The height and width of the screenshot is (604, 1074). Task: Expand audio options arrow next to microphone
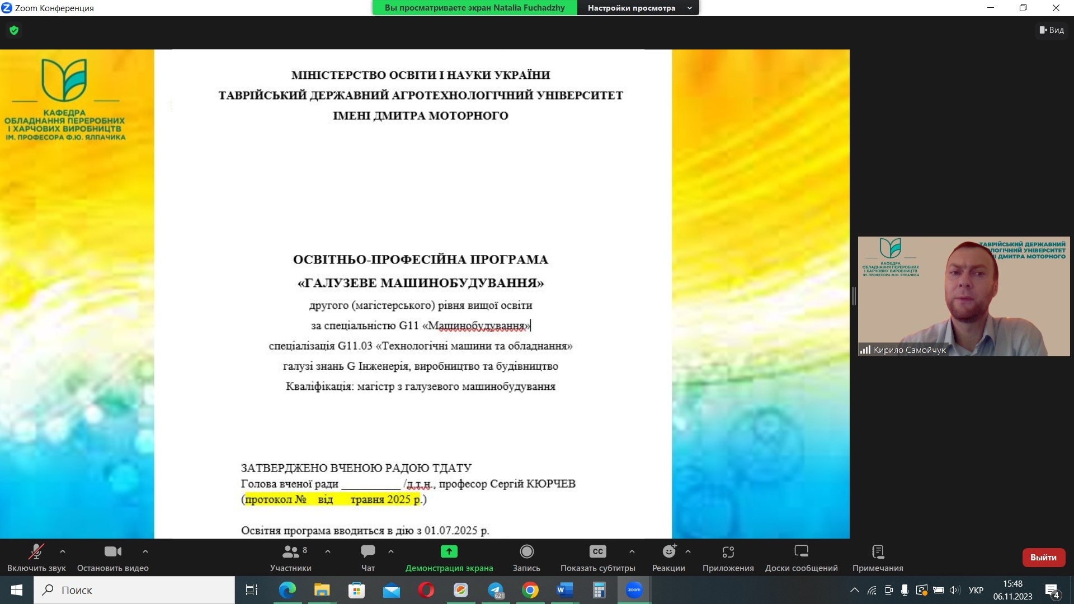63,551
